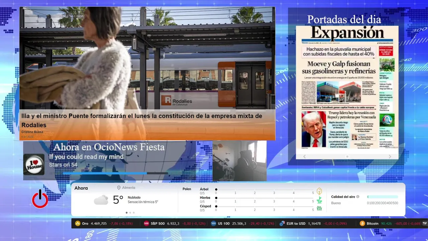Click the Oro price "4.469,705"
This screenshot has height=241, width=428.
(x=99, y=223)
